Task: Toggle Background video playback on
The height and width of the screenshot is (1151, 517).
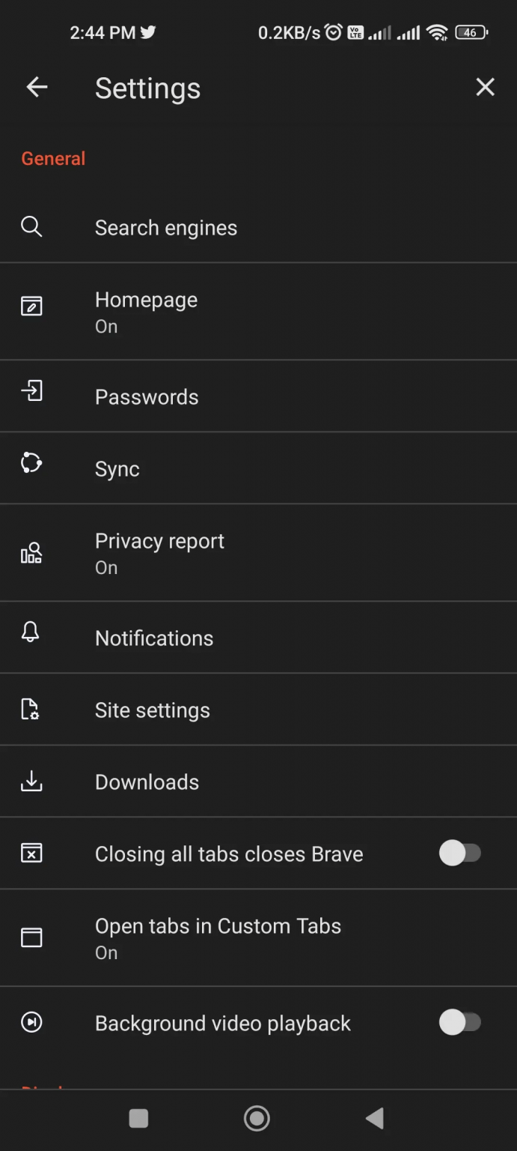Action: [x=461, y=1022]
